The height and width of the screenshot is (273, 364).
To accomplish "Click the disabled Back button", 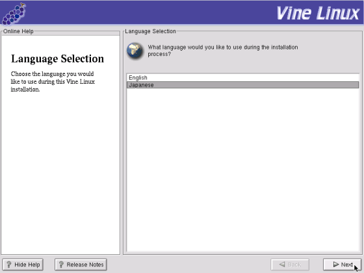I will 290,265.
